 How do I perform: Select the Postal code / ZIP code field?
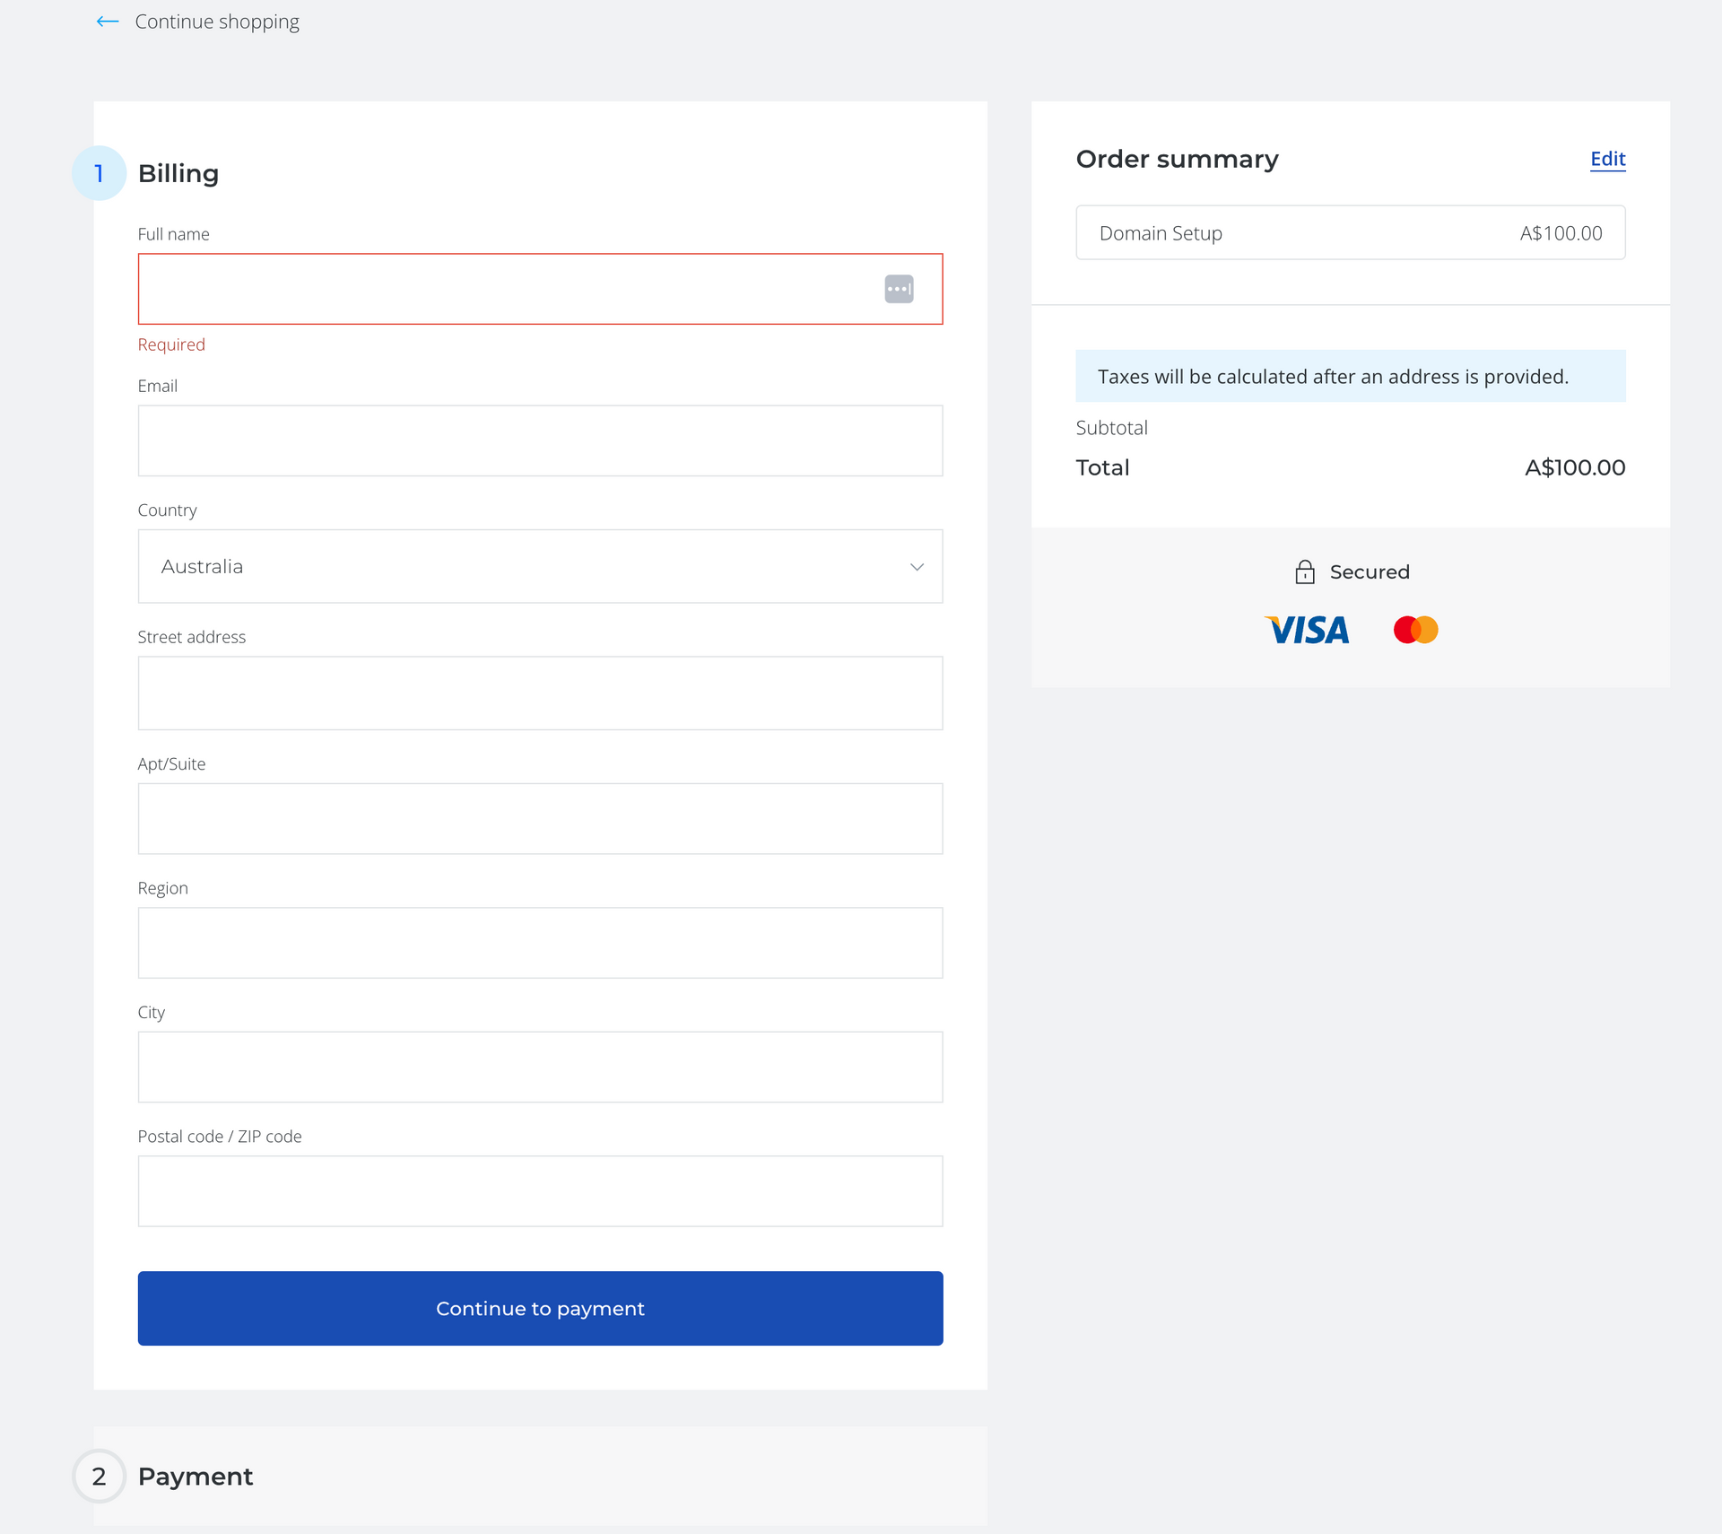pyautogui.click(x=540, y=1191)
